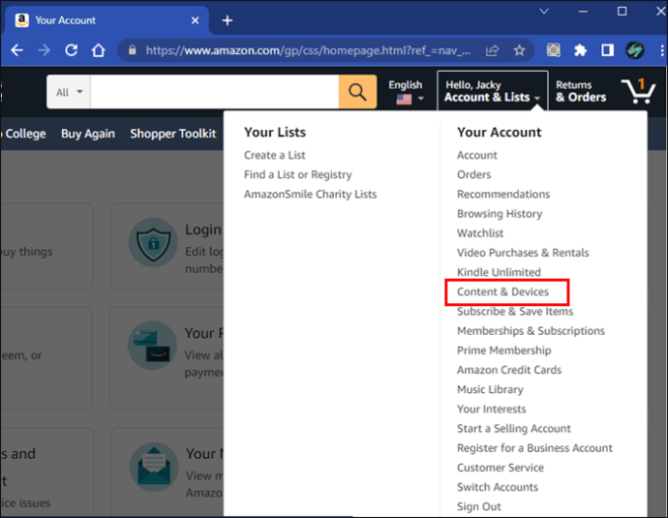Click the messages envelope icon
668x518 pixels.
pos(154,467)
